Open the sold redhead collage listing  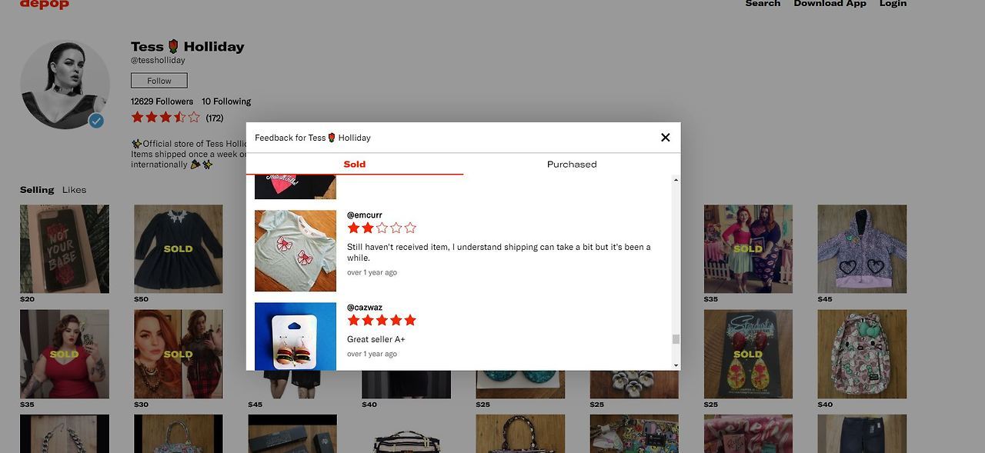[179, 354]
